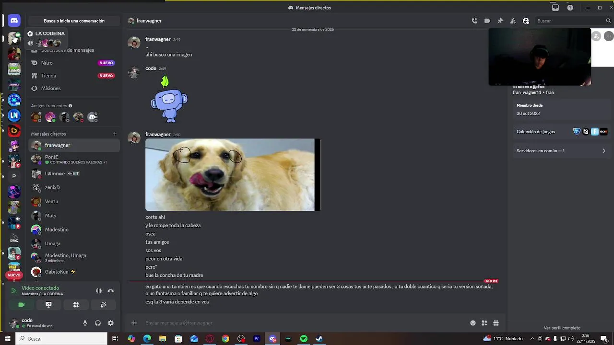Open Google Chrome from the taskbar
The width and height of the screenshot is (614, 345).
(225, 339)
